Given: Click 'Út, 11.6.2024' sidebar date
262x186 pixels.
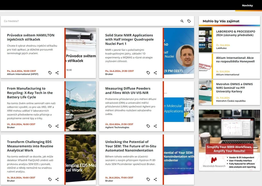Looking at the screenshot, I should (223, 98).
